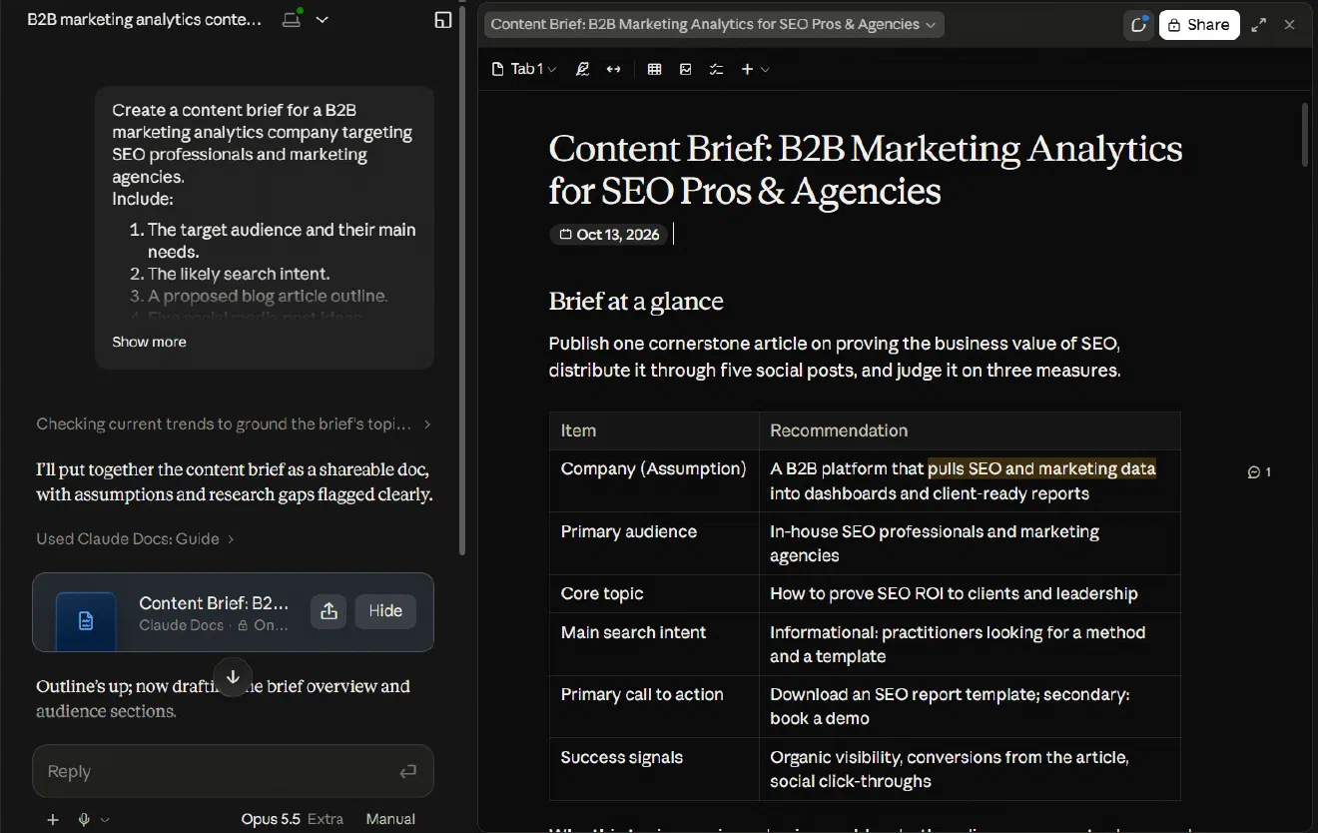Switch the Manual mode setting
1318x833 pixels.
(390, 819)
